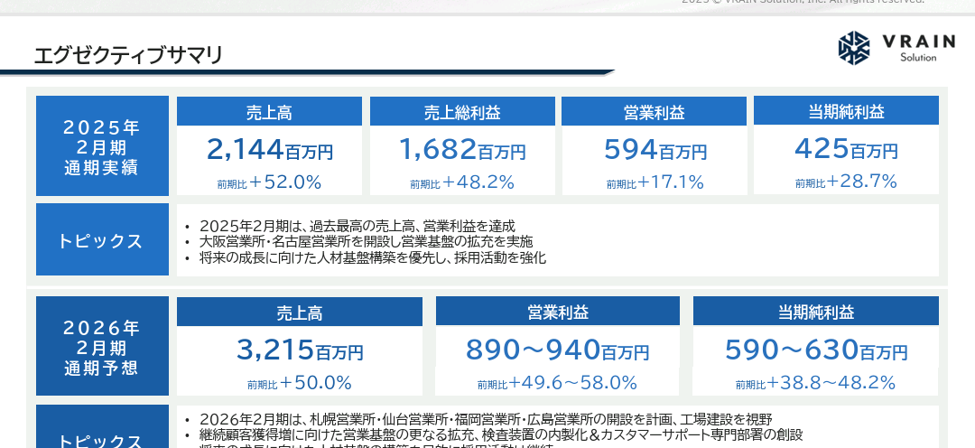Select the エグゼクティブサマリ slide title

pos(127,56)
